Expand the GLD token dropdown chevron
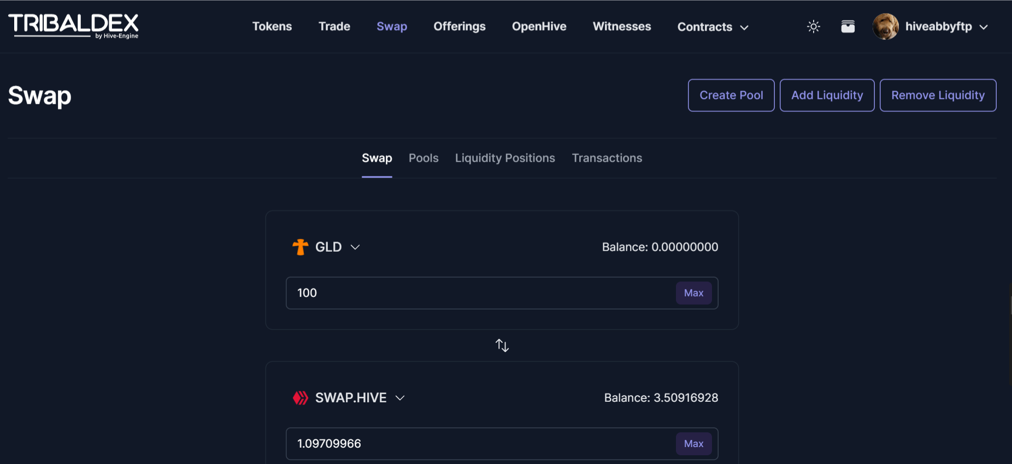The width and height of the screenshot is (1012, 464). point(355,247)
